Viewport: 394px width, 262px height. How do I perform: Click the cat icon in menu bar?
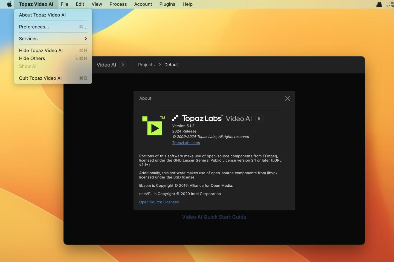coord(379,4)
